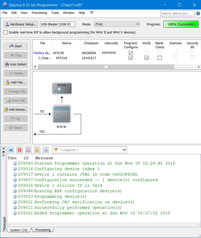The width and height of the screenshot is (201, 238).
Task: Click the USB-Blaster [USB-0] hardware field
Action: point(58,24)
